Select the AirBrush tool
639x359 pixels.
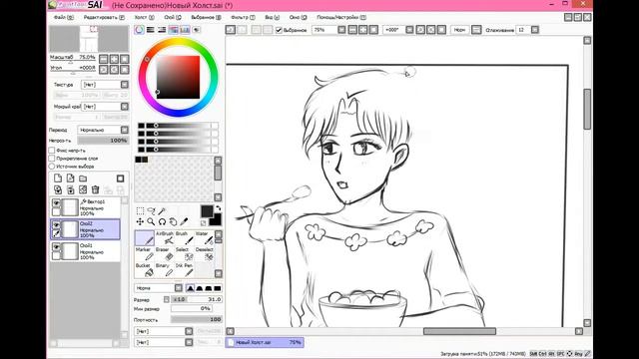tap(165, 237)
